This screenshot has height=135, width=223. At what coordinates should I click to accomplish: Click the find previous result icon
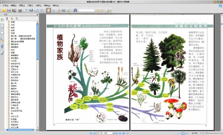coord(97,10)
